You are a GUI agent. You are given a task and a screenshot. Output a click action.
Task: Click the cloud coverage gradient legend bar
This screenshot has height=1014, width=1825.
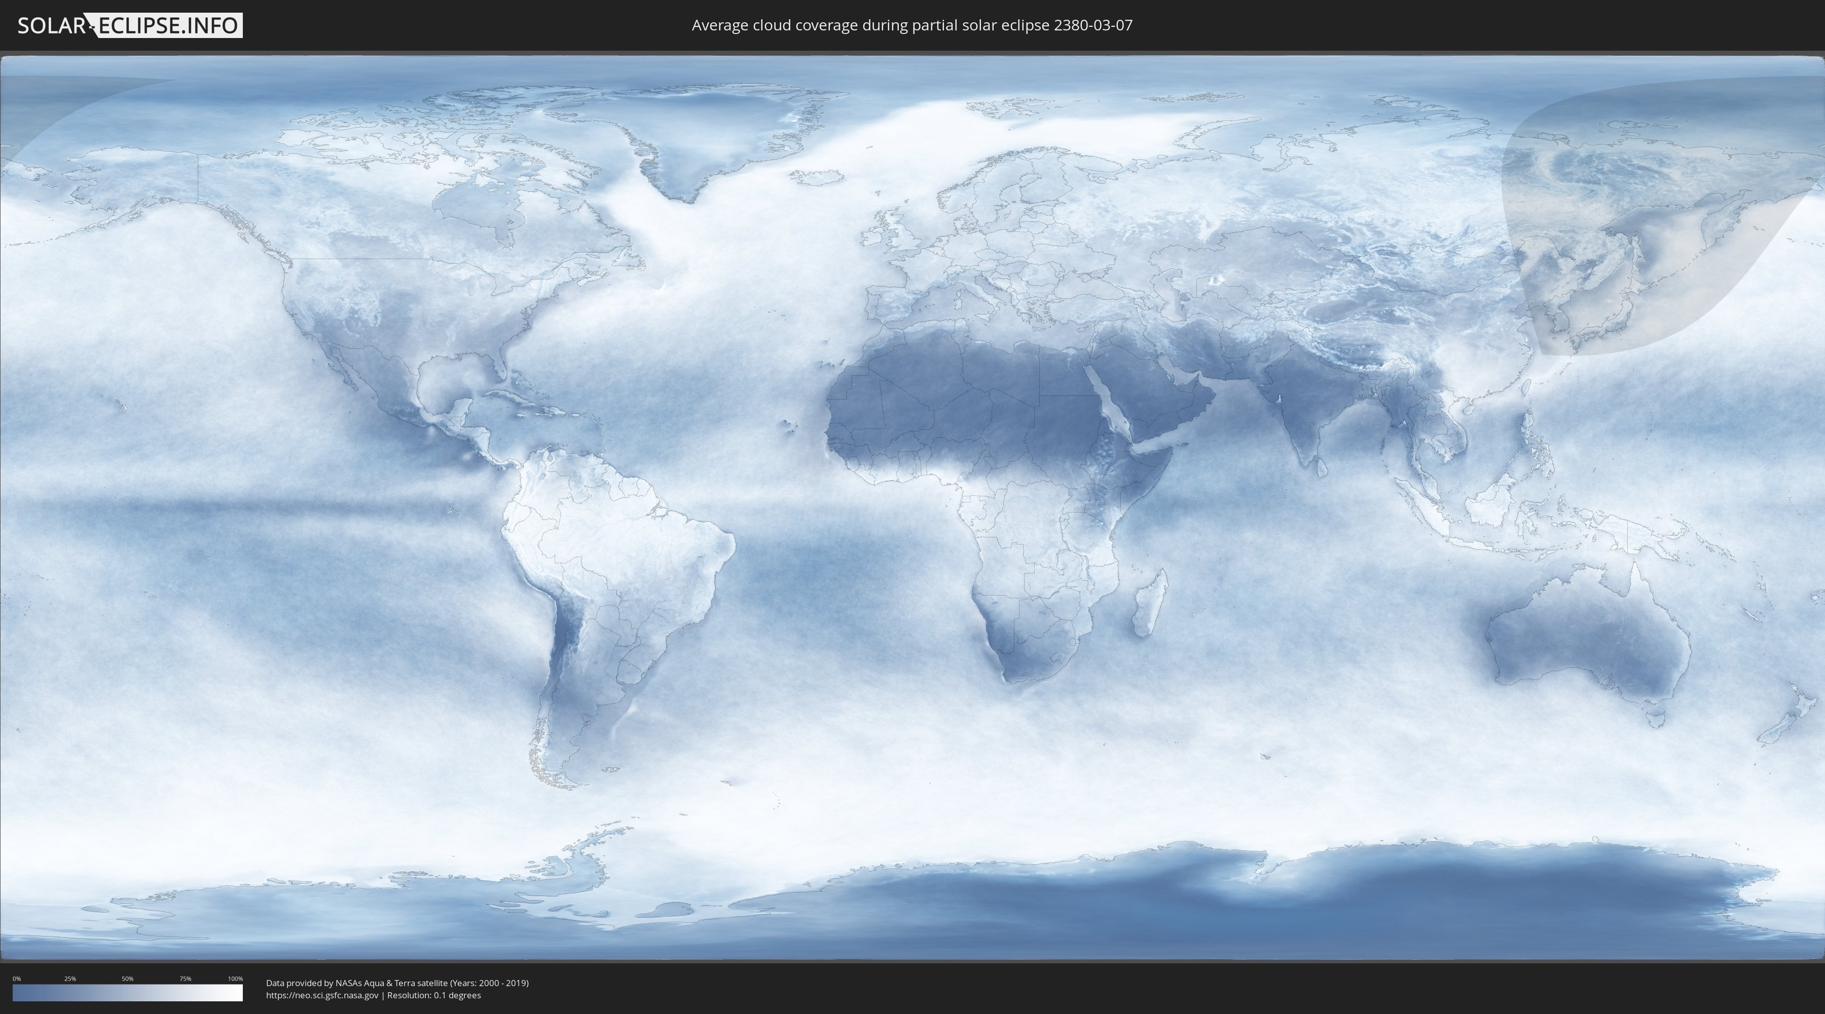(128, 992)
